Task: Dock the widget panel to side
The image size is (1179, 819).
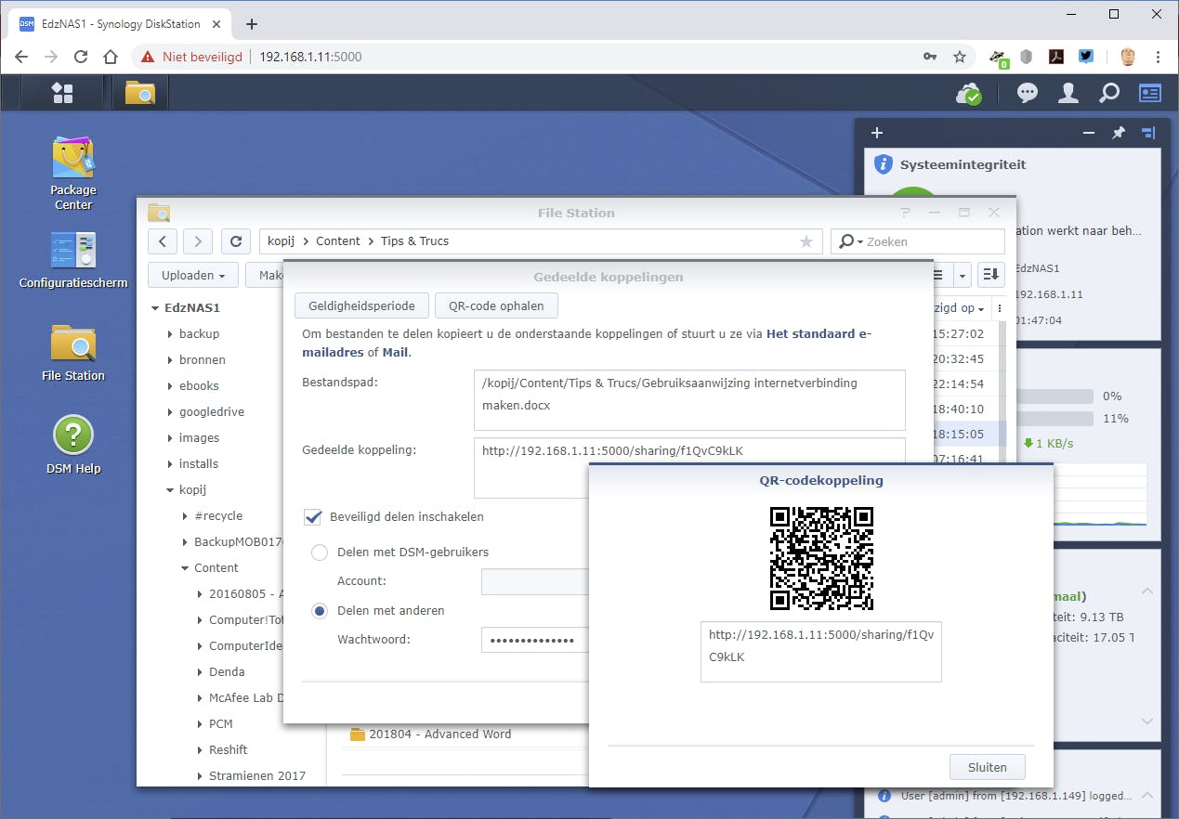Action: click(1148, 133)
